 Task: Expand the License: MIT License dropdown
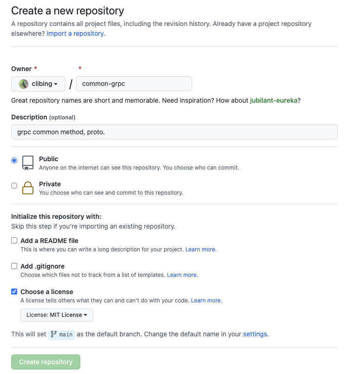pyautogui.click(x=57, y=315)
